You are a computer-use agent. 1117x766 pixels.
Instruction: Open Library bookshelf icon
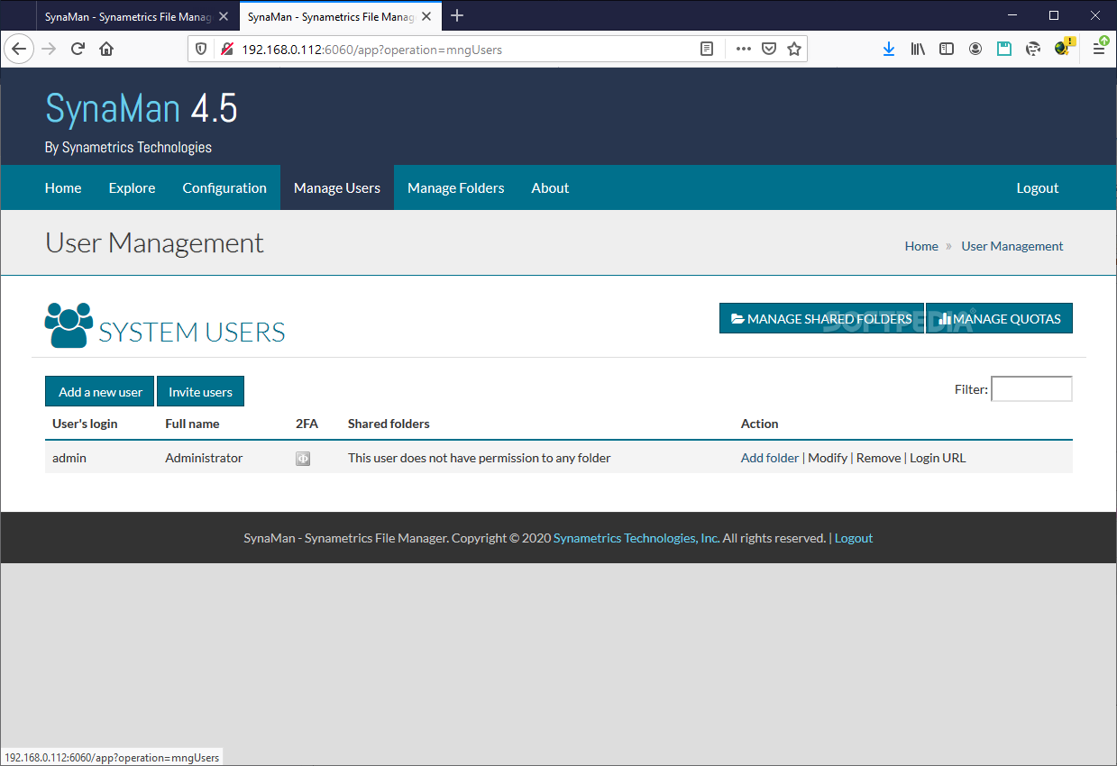tap(918, 49)
